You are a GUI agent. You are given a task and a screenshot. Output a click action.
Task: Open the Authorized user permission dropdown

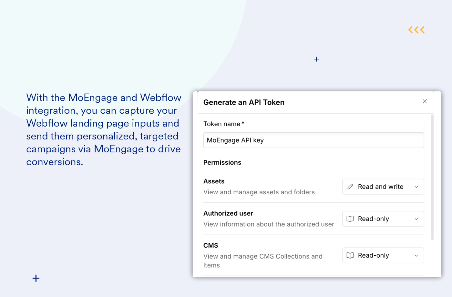click(383, 219)
